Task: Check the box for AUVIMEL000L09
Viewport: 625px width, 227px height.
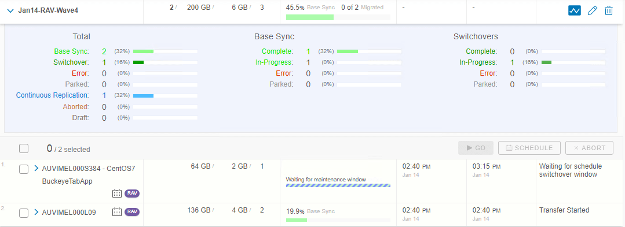Action: [x=24, y=213]
